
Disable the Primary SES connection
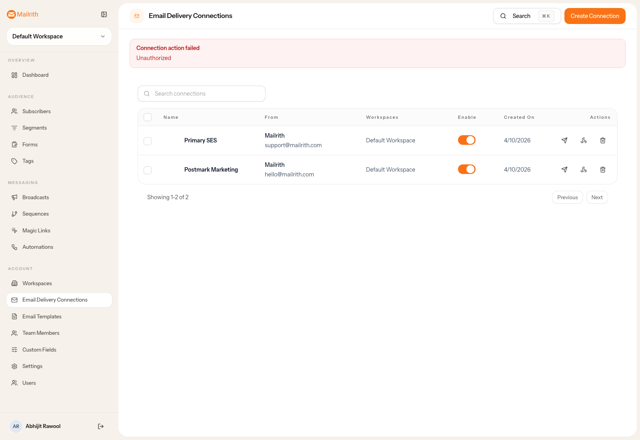[x=467, y=140]
